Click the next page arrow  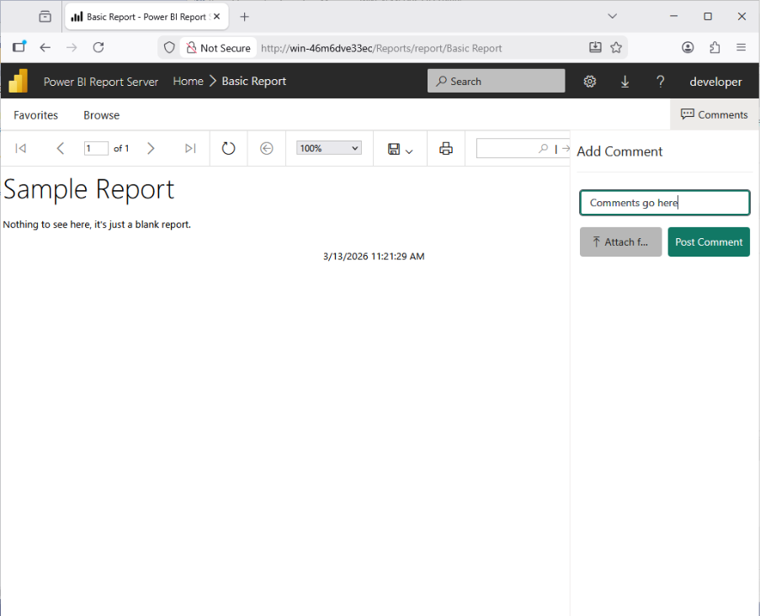pyautogui.click(x=151, y=149)
